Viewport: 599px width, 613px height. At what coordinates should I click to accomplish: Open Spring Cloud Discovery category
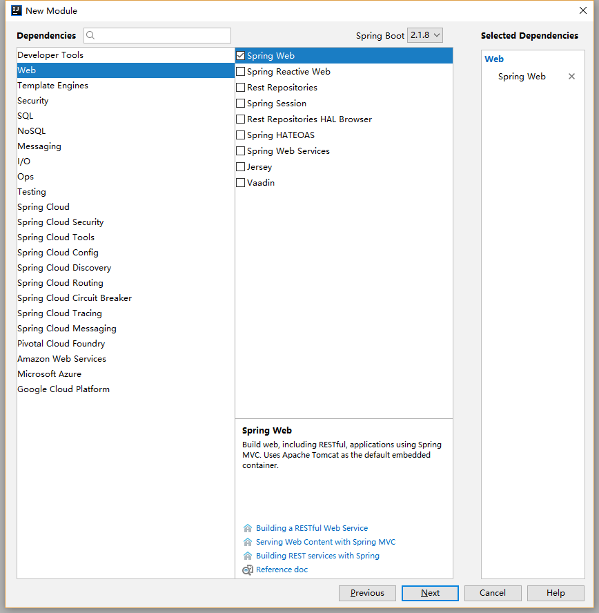(126, 268)
